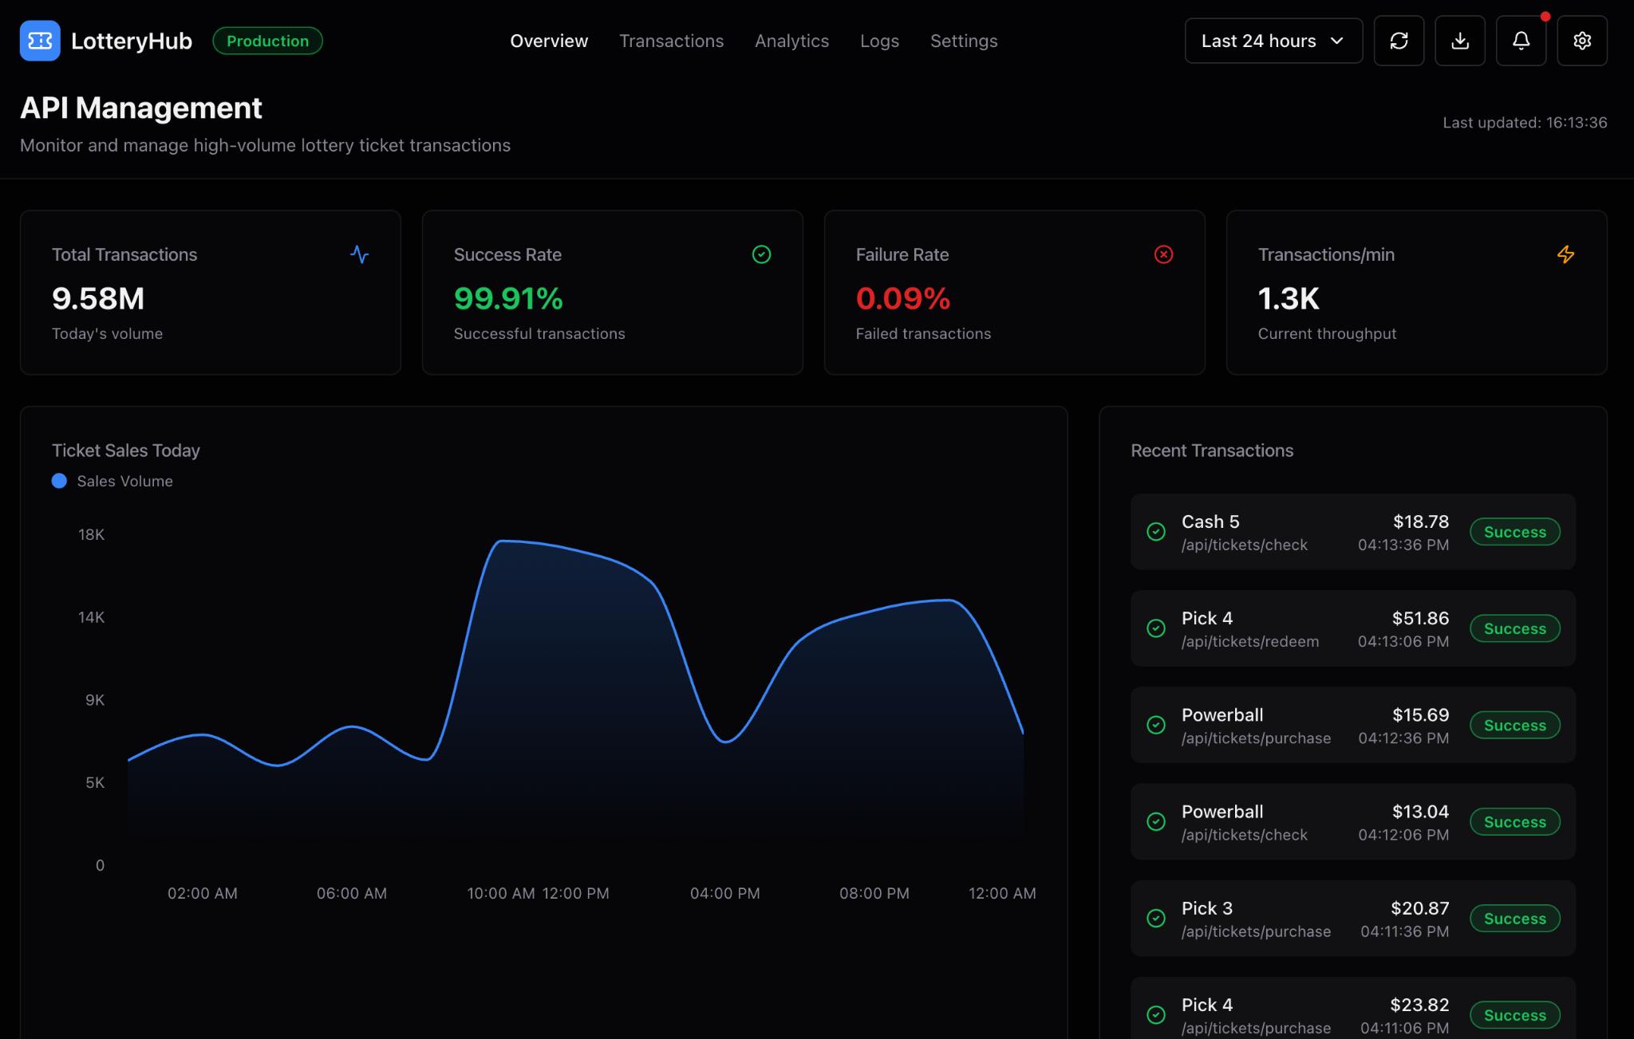This screenshot has height=1039, width=1634.
Task: Click the green check icon on Success Rate card
Action: pyautogui.click(x=761, y=254)
